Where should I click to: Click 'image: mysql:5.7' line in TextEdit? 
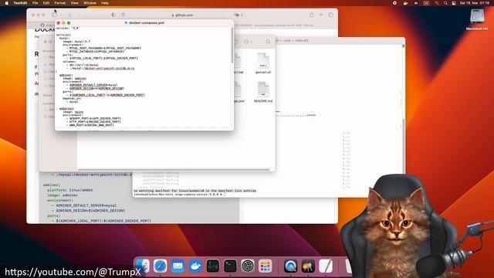[x=76, y=41]
